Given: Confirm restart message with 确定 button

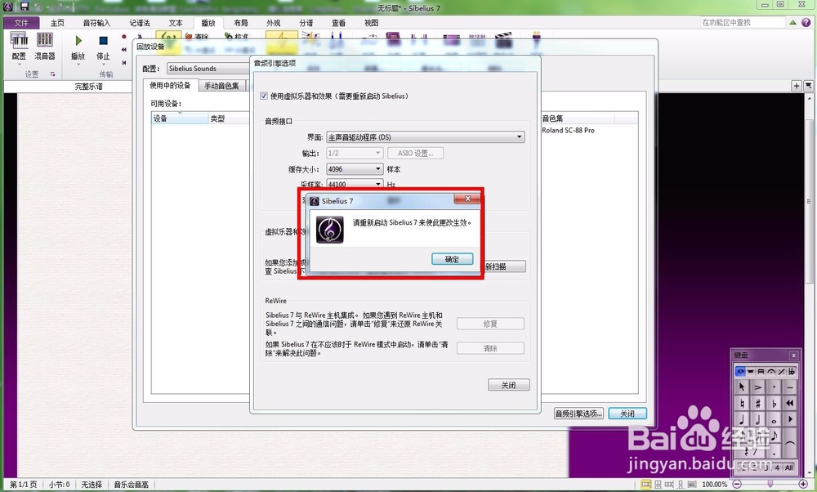Looking at the screenshot, I should (x=453, y=259).
